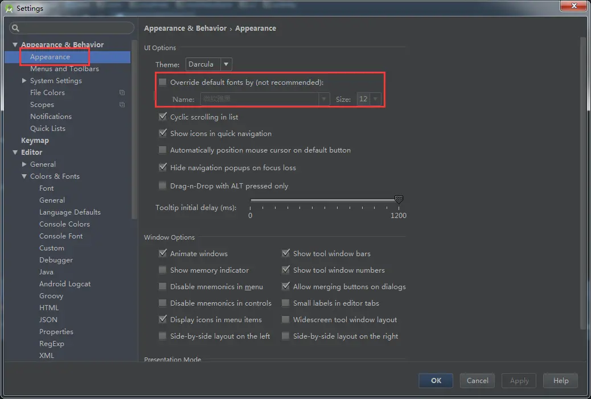Toggle Animate windows checkbox
This screenshot has height=399, width=591.
pos(162,253)
